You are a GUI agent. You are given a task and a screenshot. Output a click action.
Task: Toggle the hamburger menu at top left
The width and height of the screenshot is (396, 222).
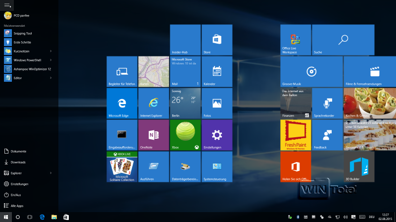7,4
